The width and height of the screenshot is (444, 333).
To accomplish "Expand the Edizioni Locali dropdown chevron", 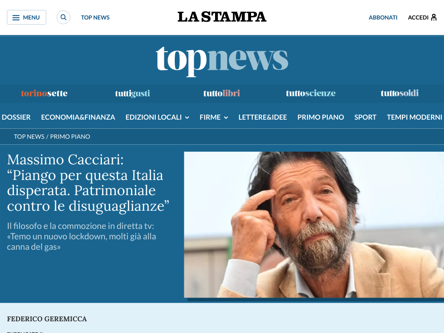I will 187,118.
